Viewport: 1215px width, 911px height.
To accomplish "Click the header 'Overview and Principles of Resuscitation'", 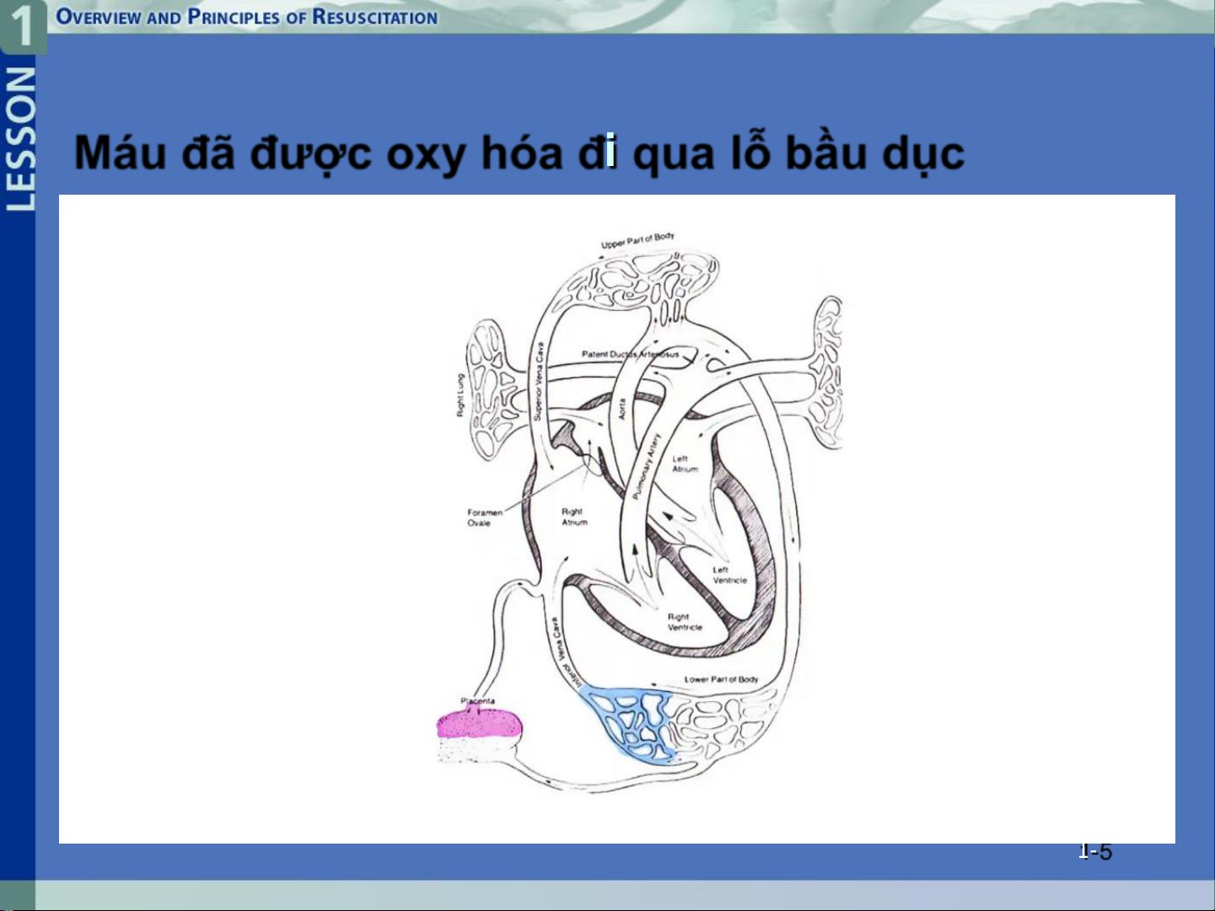I will click(247, 17).
